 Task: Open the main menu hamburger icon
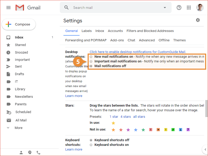pyautogui.click(x=9, y=8)
